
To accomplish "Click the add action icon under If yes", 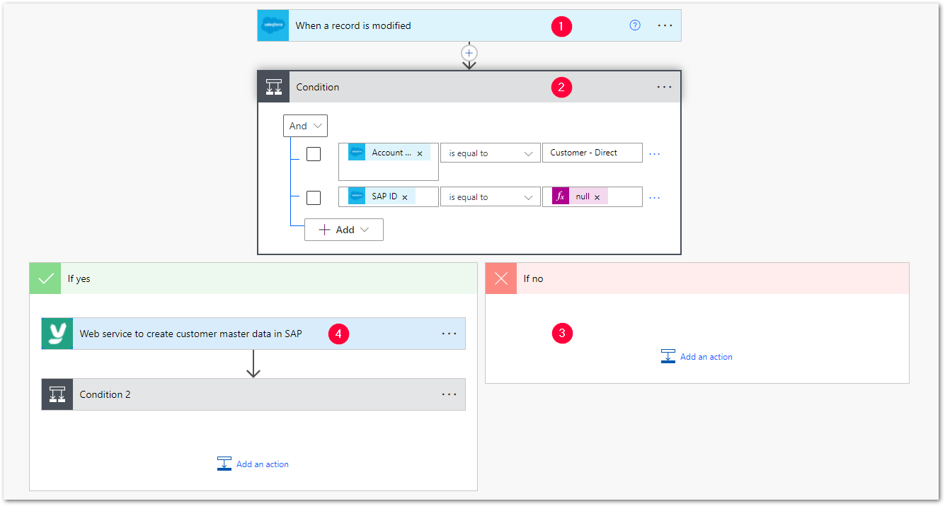I will tap(224, 464).
